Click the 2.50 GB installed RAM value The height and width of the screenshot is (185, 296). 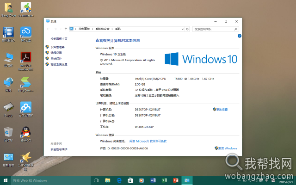point(140,84)
